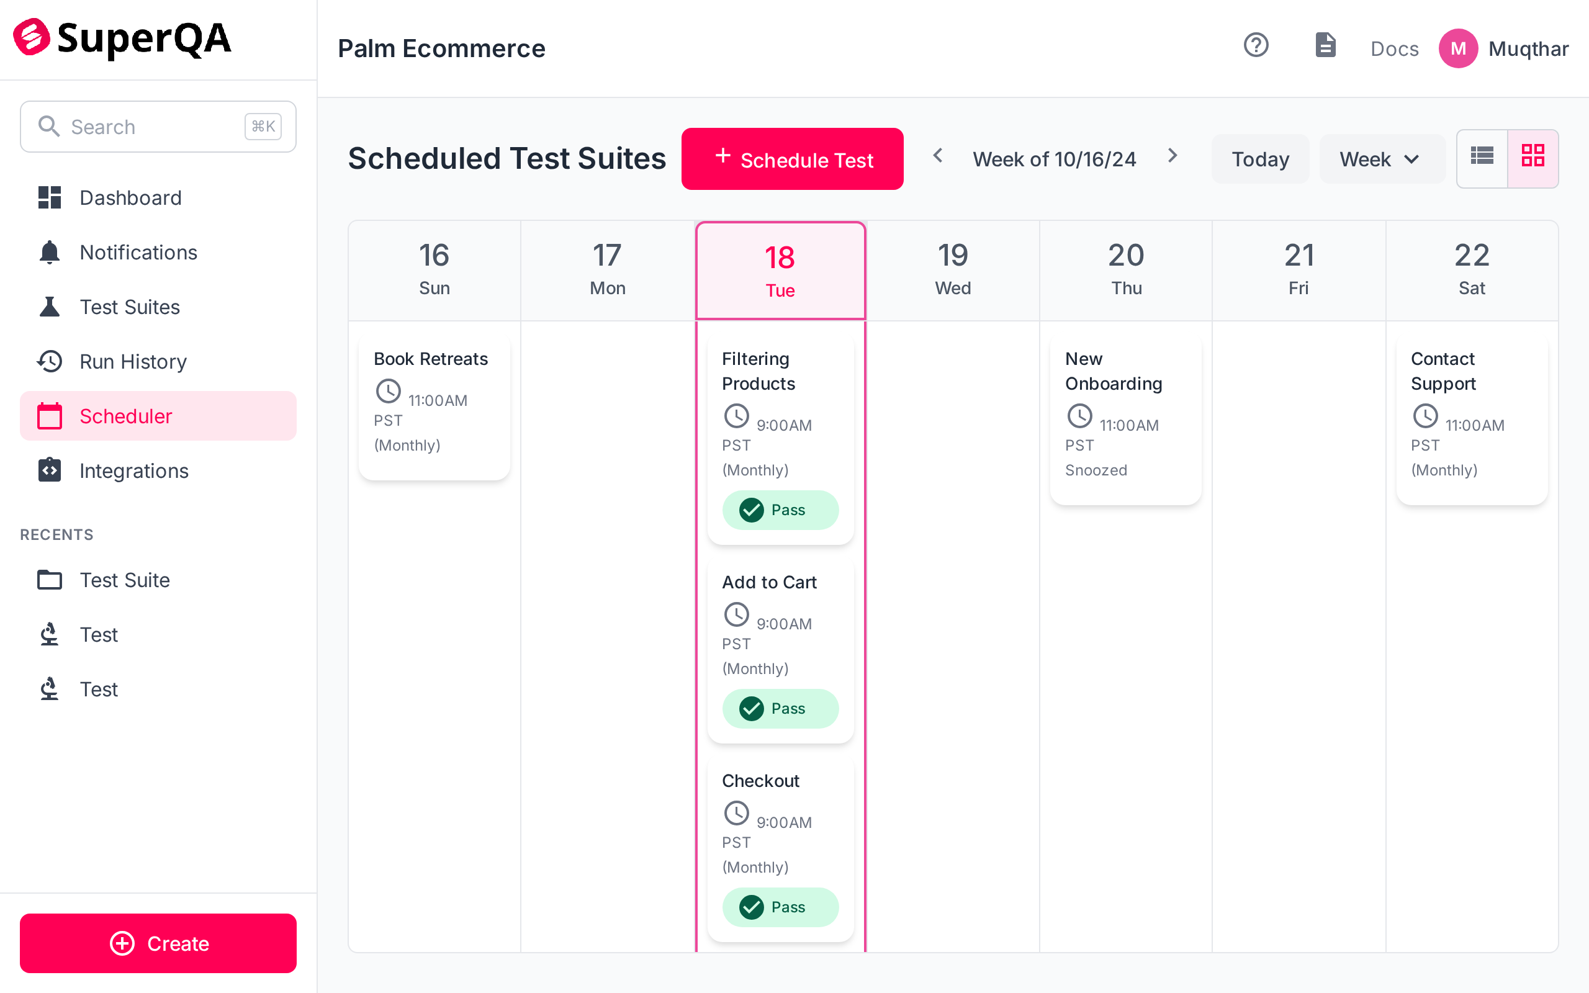
Task: Go to next week with right chevron
Action: [x=1173, y=156]
